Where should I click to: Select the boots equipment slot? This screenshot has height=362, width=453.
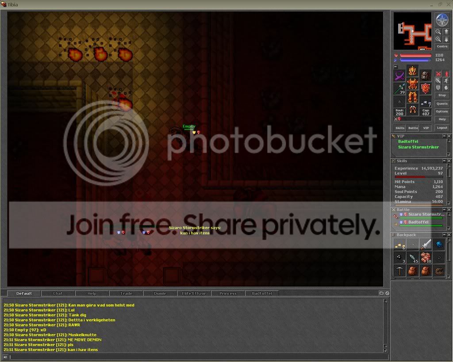click(413, 110)
